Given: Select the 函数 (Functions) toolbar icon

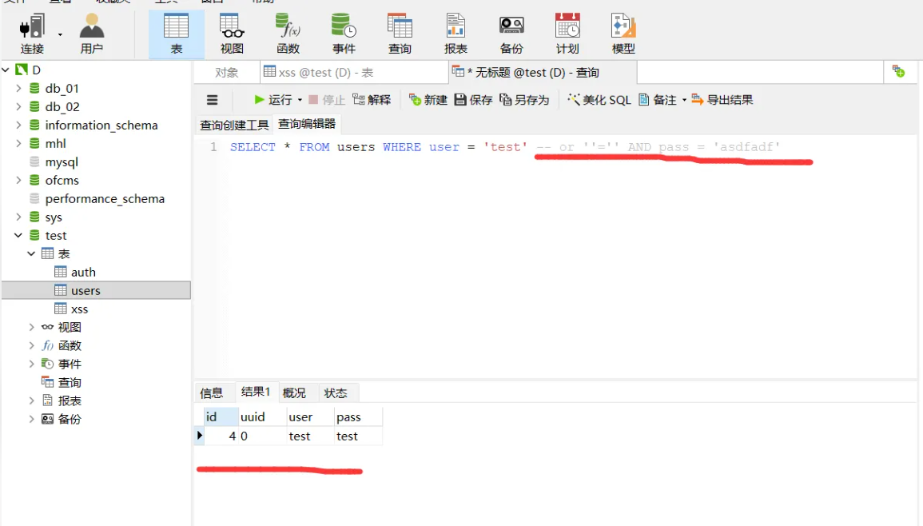Looking at the screenshot, I should 288,32.
